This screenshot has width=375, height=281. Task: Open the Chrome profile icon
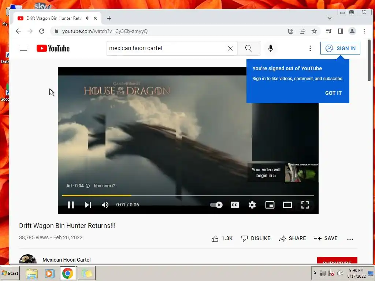point(352,31)
